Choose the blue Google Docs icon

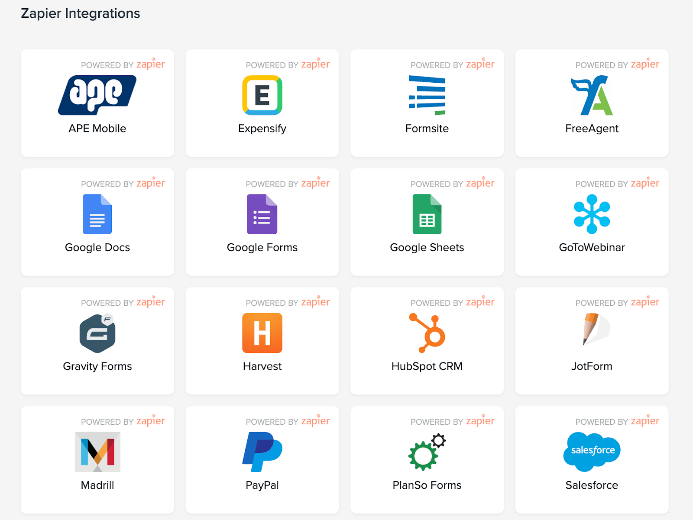97,214
